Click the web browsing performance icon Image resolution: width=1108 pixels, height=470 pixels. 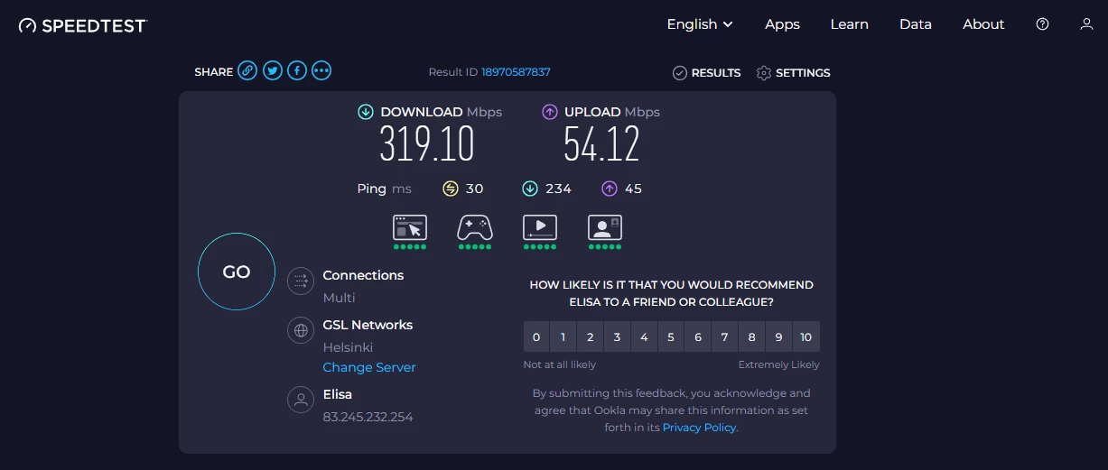coord(410,227)
